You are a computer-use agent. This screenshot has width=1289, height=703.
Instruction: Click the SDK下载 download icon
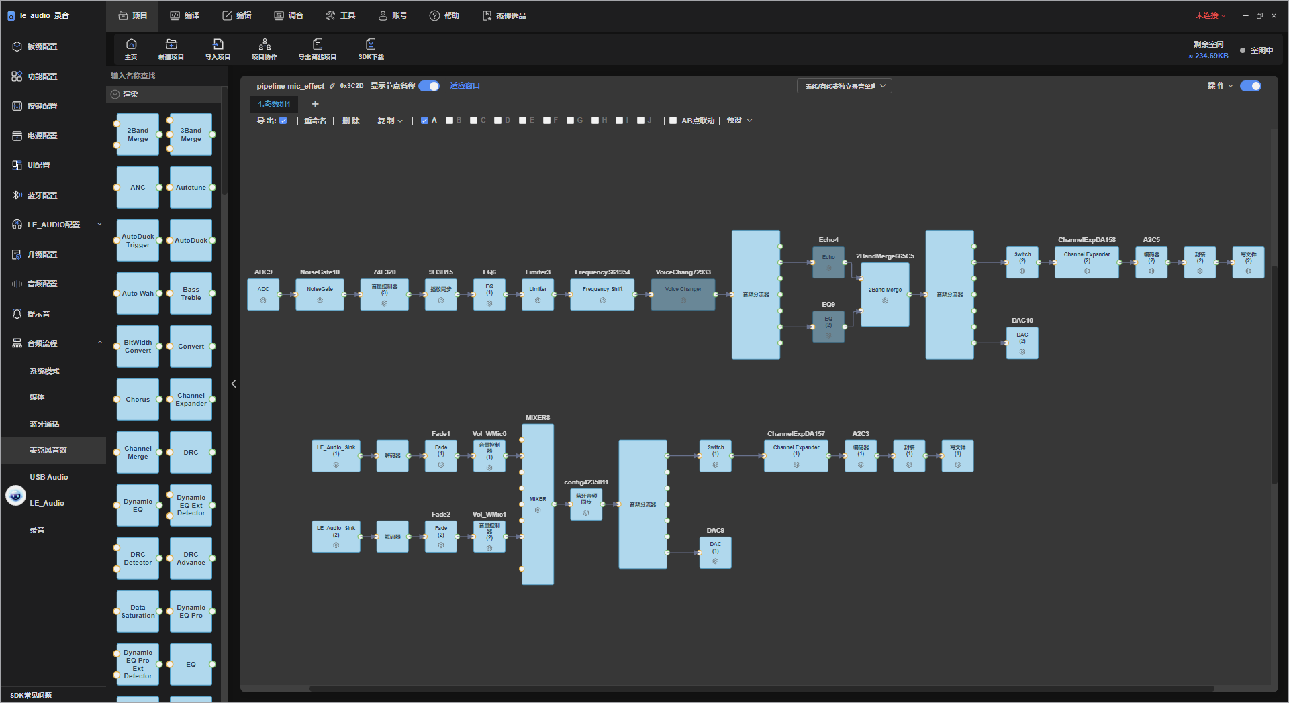coord(371,44)
